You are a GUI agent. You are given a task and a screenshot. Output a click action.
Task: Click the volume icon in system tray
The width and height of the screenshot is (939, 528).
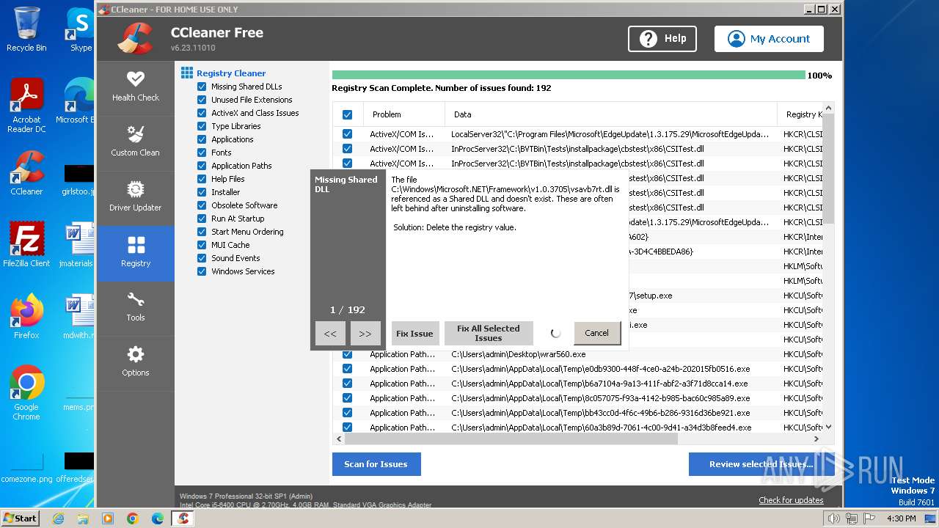pos(833,518)
